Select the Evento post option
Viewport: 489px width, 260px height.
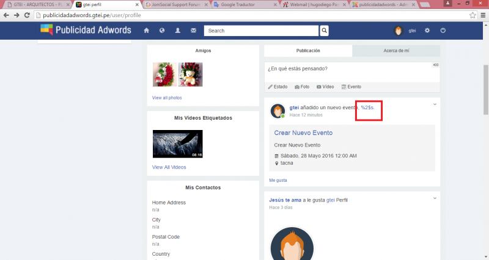(x=351, y=87)
